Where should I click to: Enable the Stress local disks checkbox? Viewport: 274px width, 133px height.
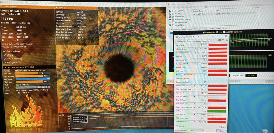coord(173,22)
